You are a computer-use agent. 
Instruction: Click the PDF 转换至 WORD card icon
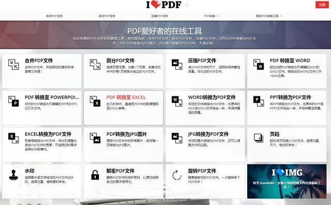tap(259, 65)
